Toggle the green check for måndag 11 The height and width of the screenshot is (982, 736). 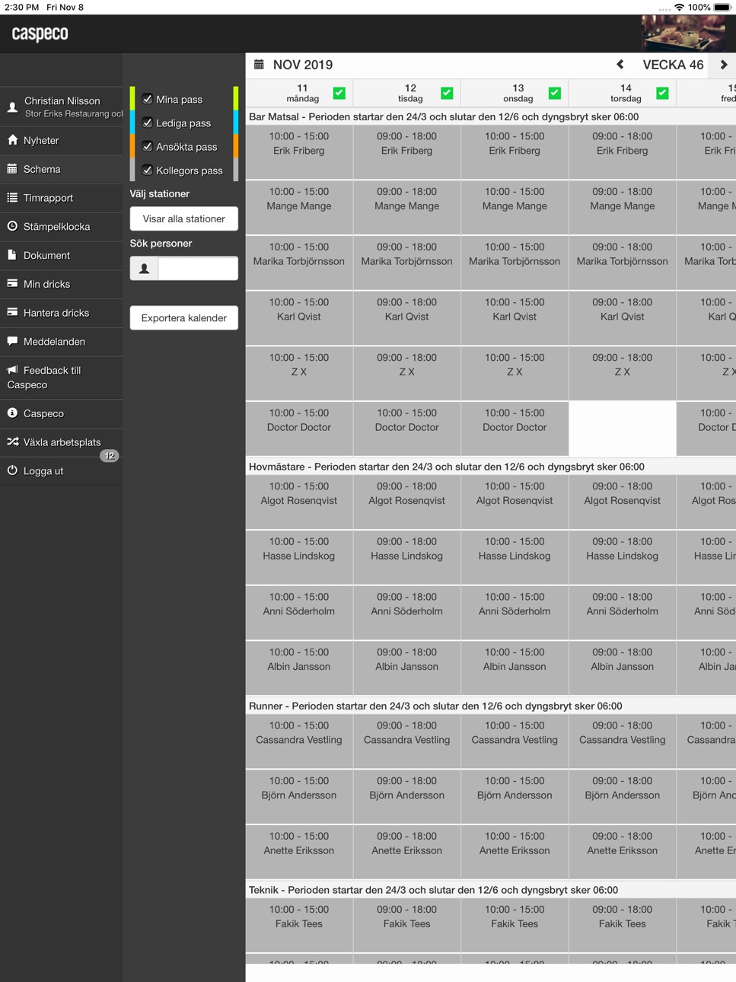339,93
